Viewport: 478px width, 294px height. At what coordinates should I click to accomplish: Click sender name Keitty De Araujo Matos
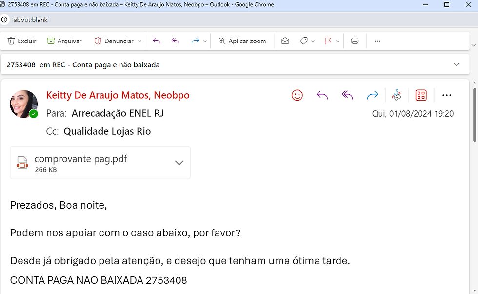[x=118, y=95]
